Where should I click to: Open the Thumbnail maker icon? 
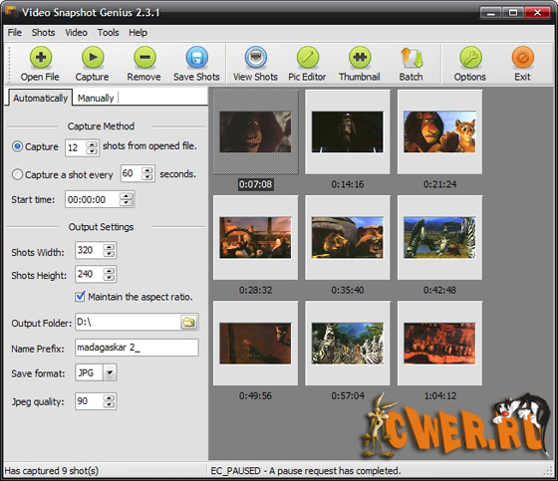pos(360,58)
